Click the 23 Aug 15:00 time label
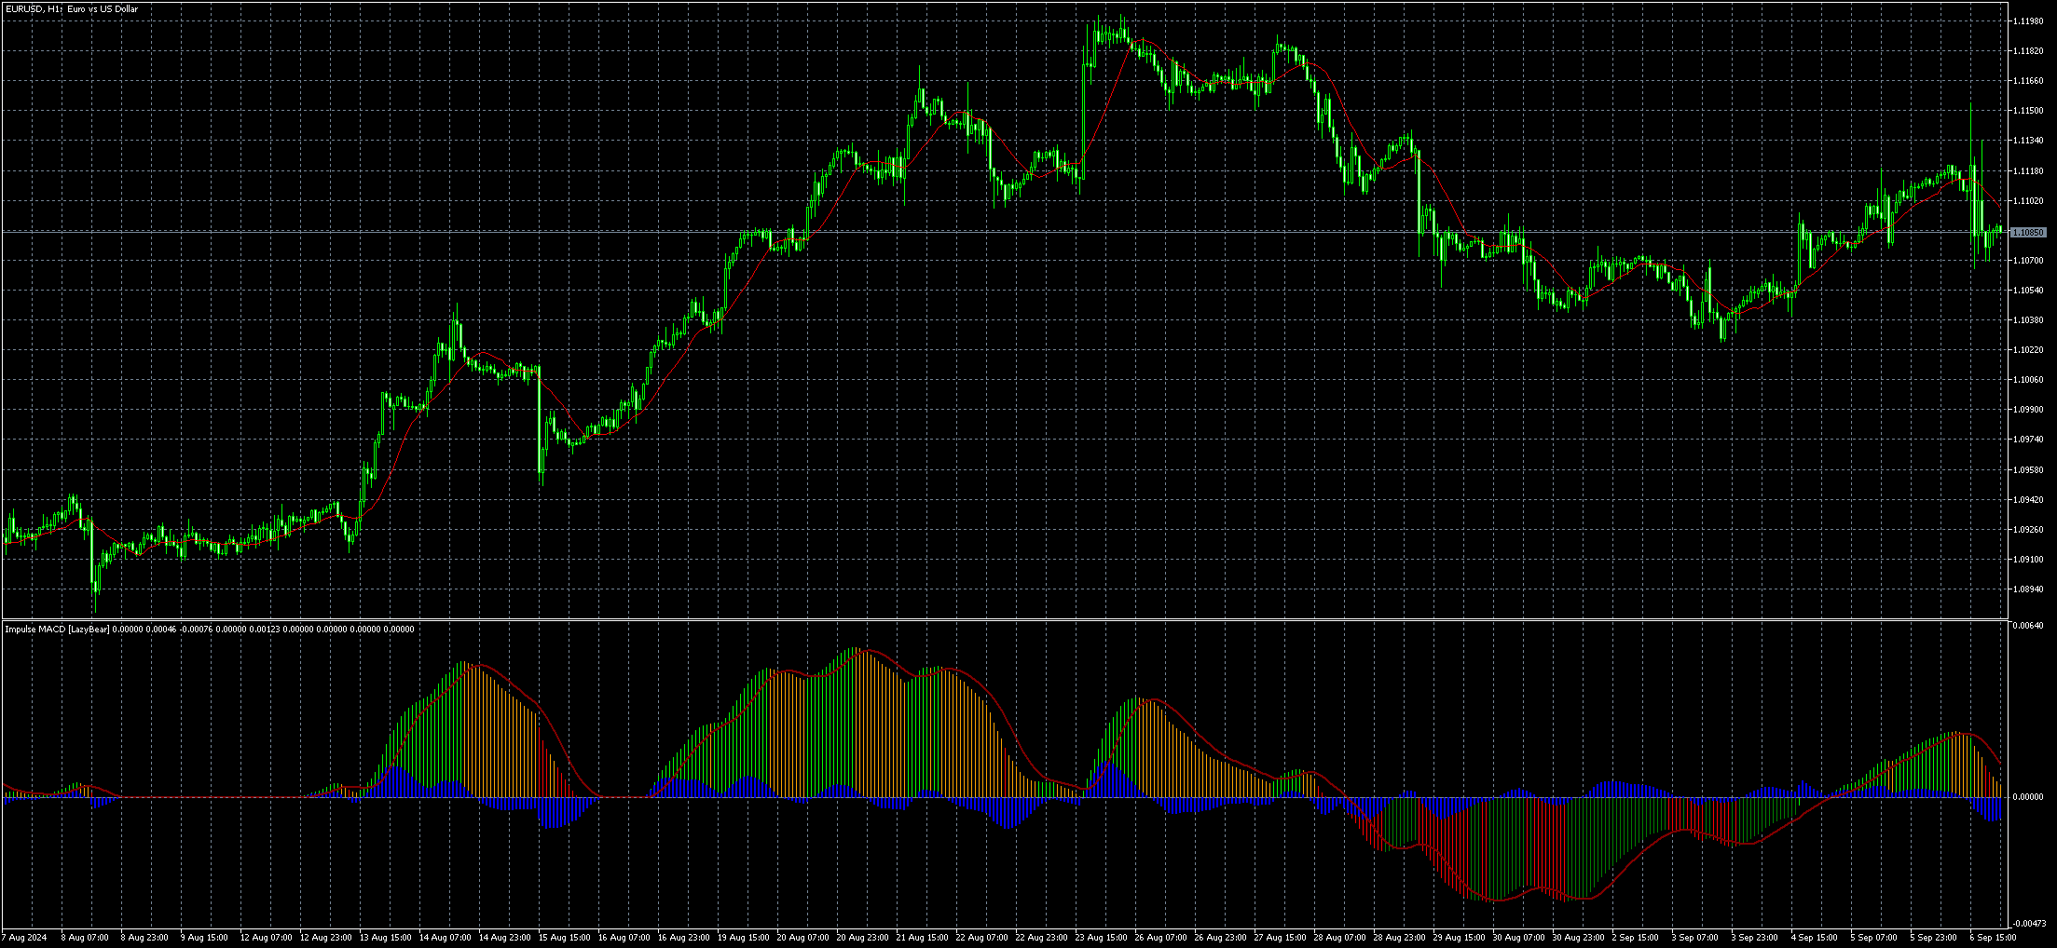 (x=1102, y=938)
